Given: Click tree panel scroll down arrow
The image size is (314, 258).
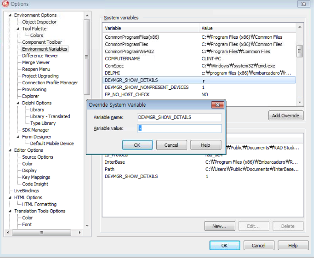Looking at the screenshot, I should coord(87,226).
